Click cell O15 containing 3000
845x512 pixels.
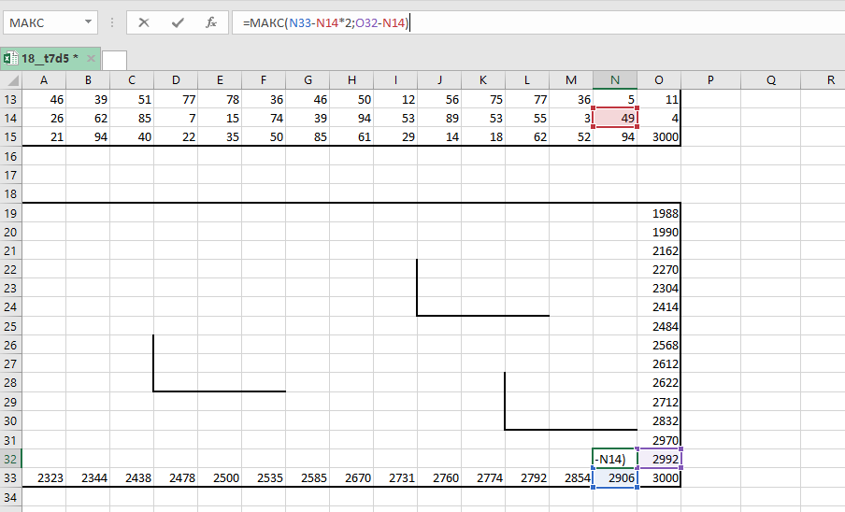click(x=659, y=137)
